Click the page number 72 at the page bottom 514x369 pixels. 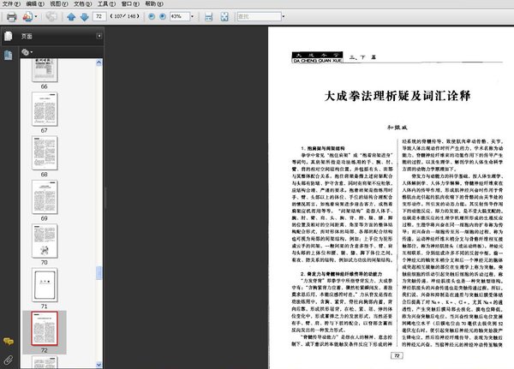(397, 355)
